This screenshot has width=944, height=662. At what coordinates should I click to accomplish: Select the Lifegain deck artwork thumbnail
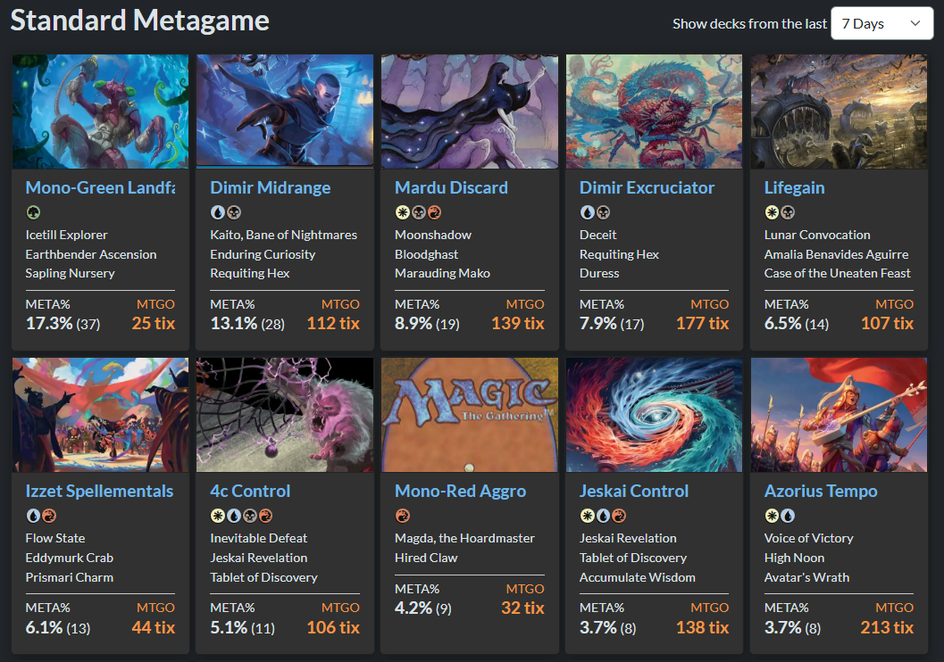839,112
